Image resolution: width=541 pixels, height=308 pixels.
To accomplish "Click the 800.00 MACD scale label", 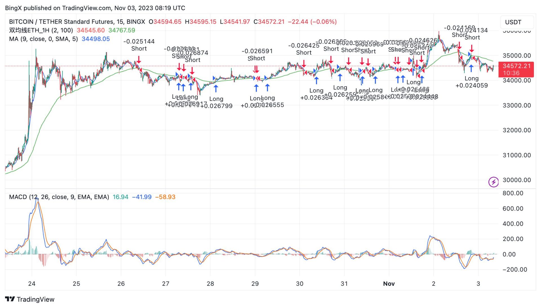I will pyautogui.click(x=513, y=193).
